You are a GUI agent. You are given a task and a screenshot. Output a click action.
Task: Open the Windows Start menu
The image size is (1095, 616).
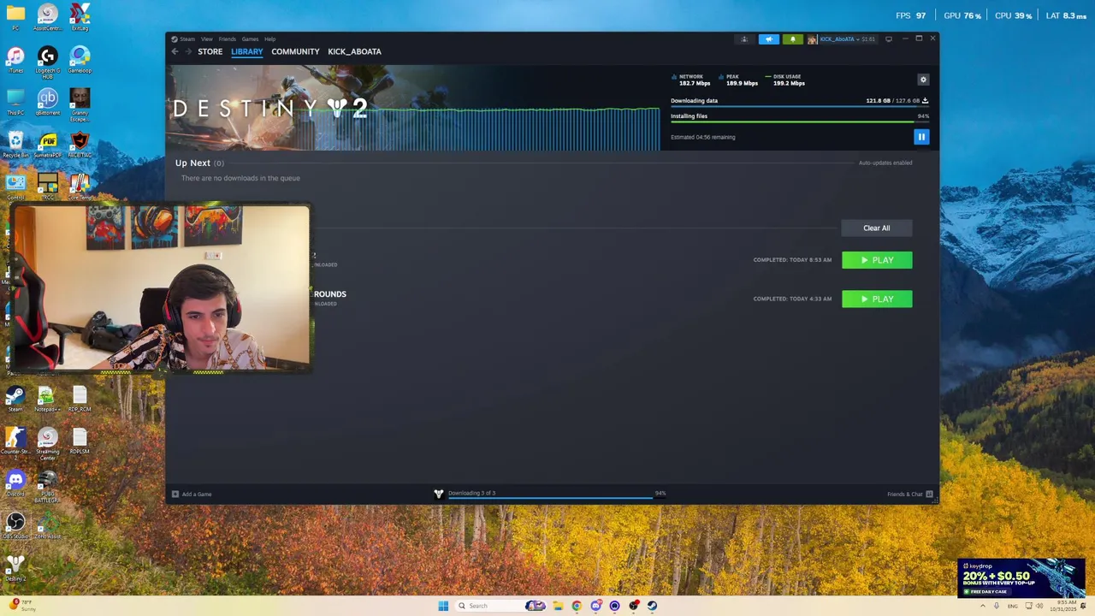click(x=443, y=606)
